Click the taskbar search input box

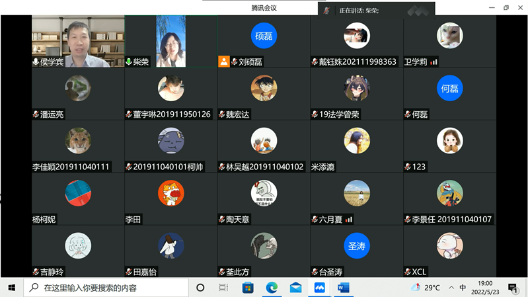106,288
